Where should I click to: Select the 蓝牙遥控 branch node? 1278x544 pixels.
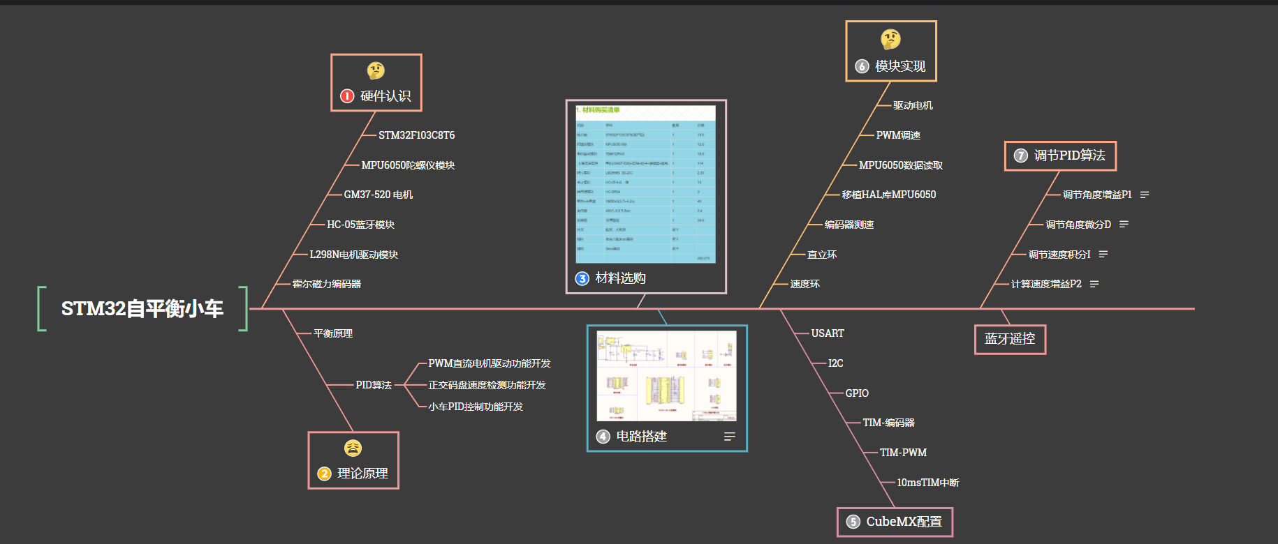pos(1010,339)
